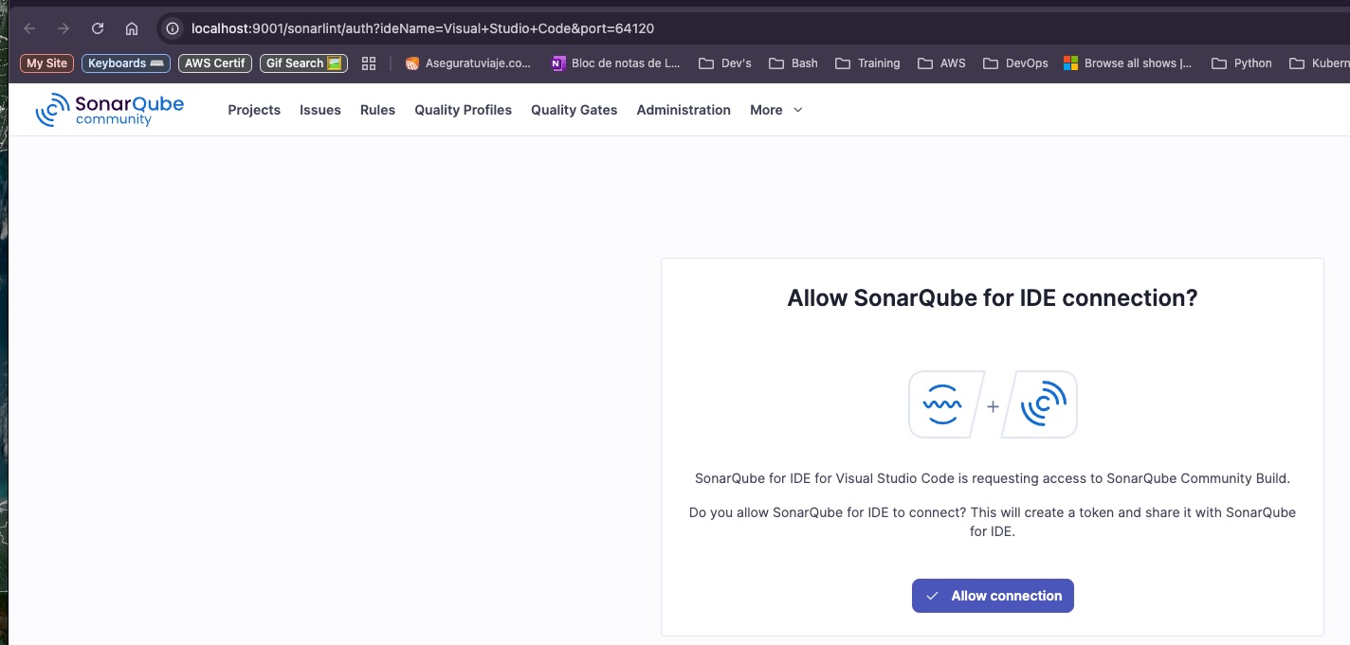Navigate to Quality Profiles
The width and height of the screenshot is (1350, 645).
coord(463,110)
